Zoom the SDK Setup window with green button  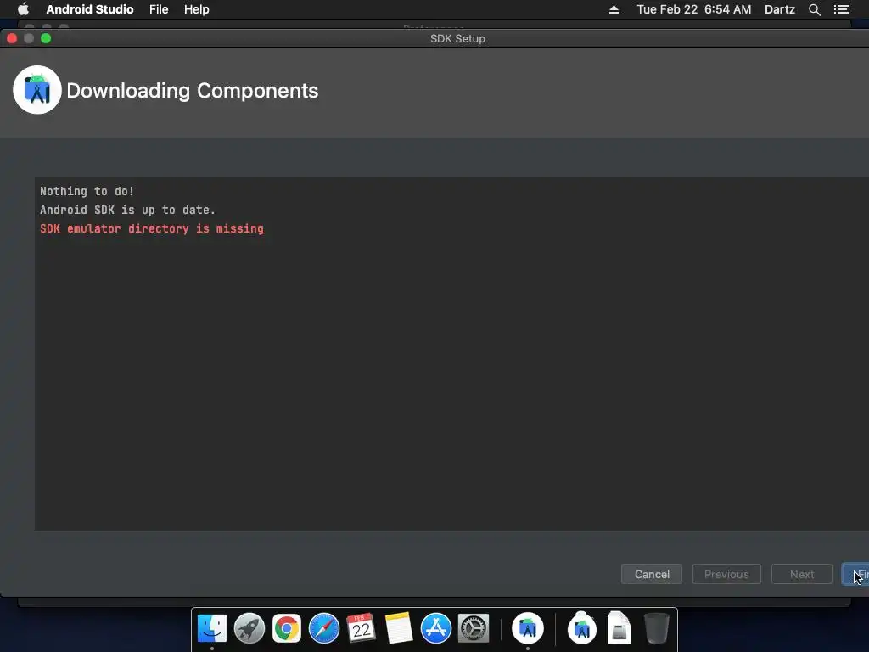pyautogui.click(x=46, y=38)
